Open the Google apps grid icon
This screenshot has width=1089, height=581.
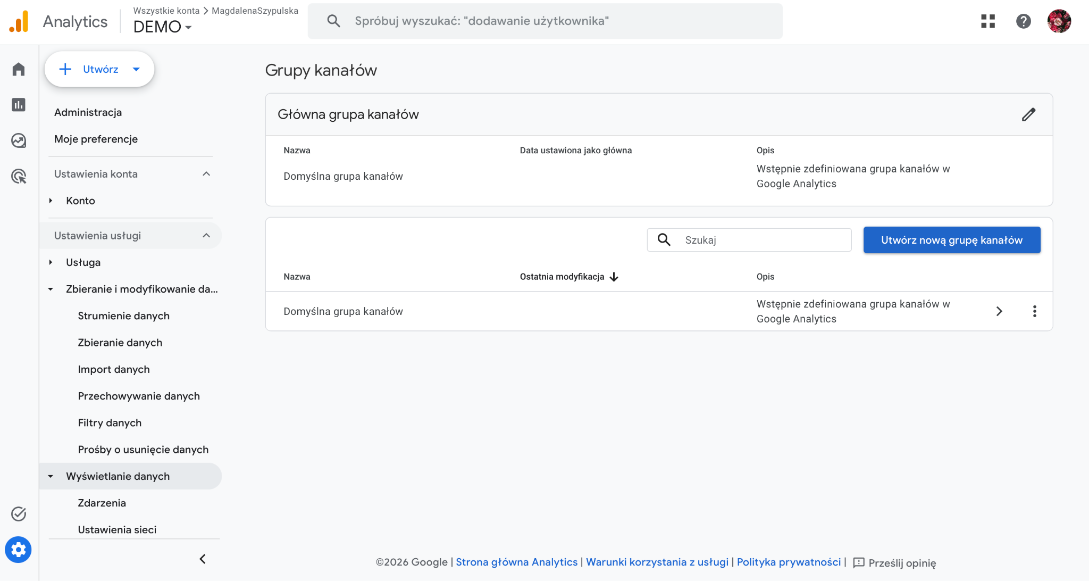(x=988, y=21)
